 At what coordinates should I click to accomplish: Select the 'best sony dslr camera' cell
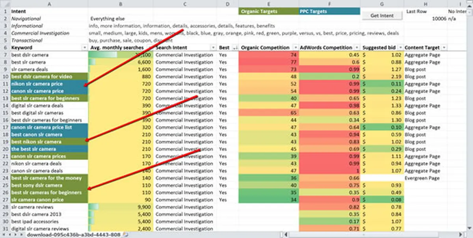[x=49, y=185]
